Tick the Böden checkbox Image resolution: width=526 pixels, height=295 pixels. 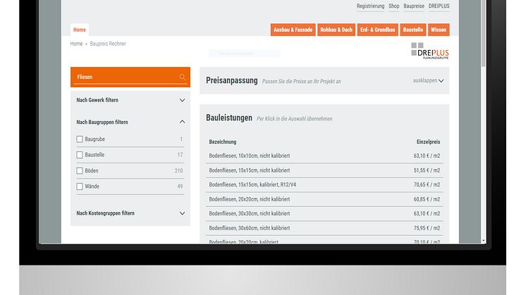80,171
